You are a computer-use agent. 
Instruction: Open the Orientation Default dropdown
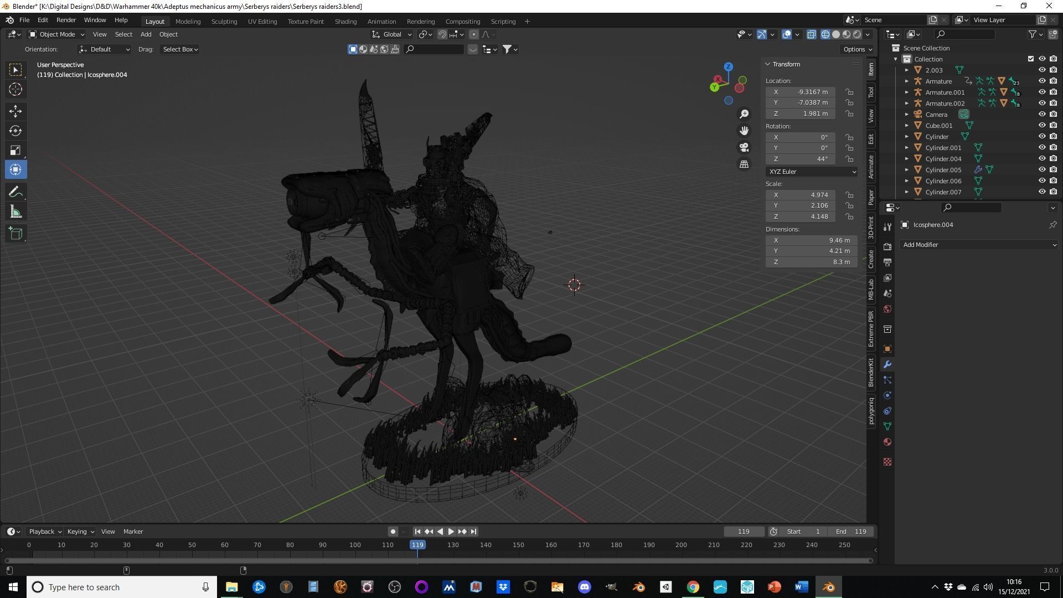click(105, 49)
